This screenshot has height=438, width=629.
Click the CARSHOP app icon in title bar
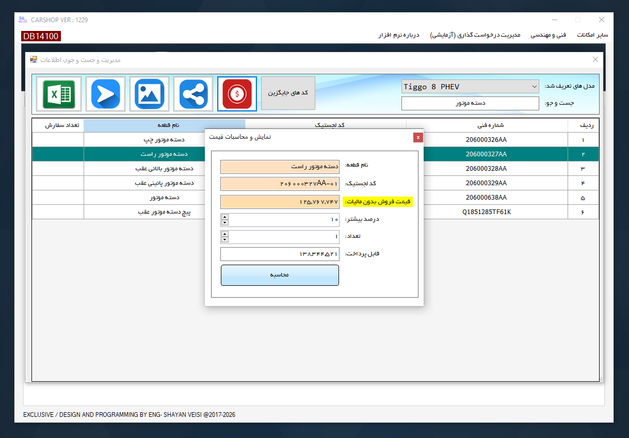point(22,20)
